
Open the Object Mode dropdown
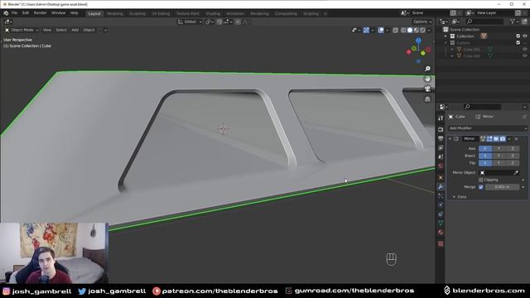tap(22, 30)
